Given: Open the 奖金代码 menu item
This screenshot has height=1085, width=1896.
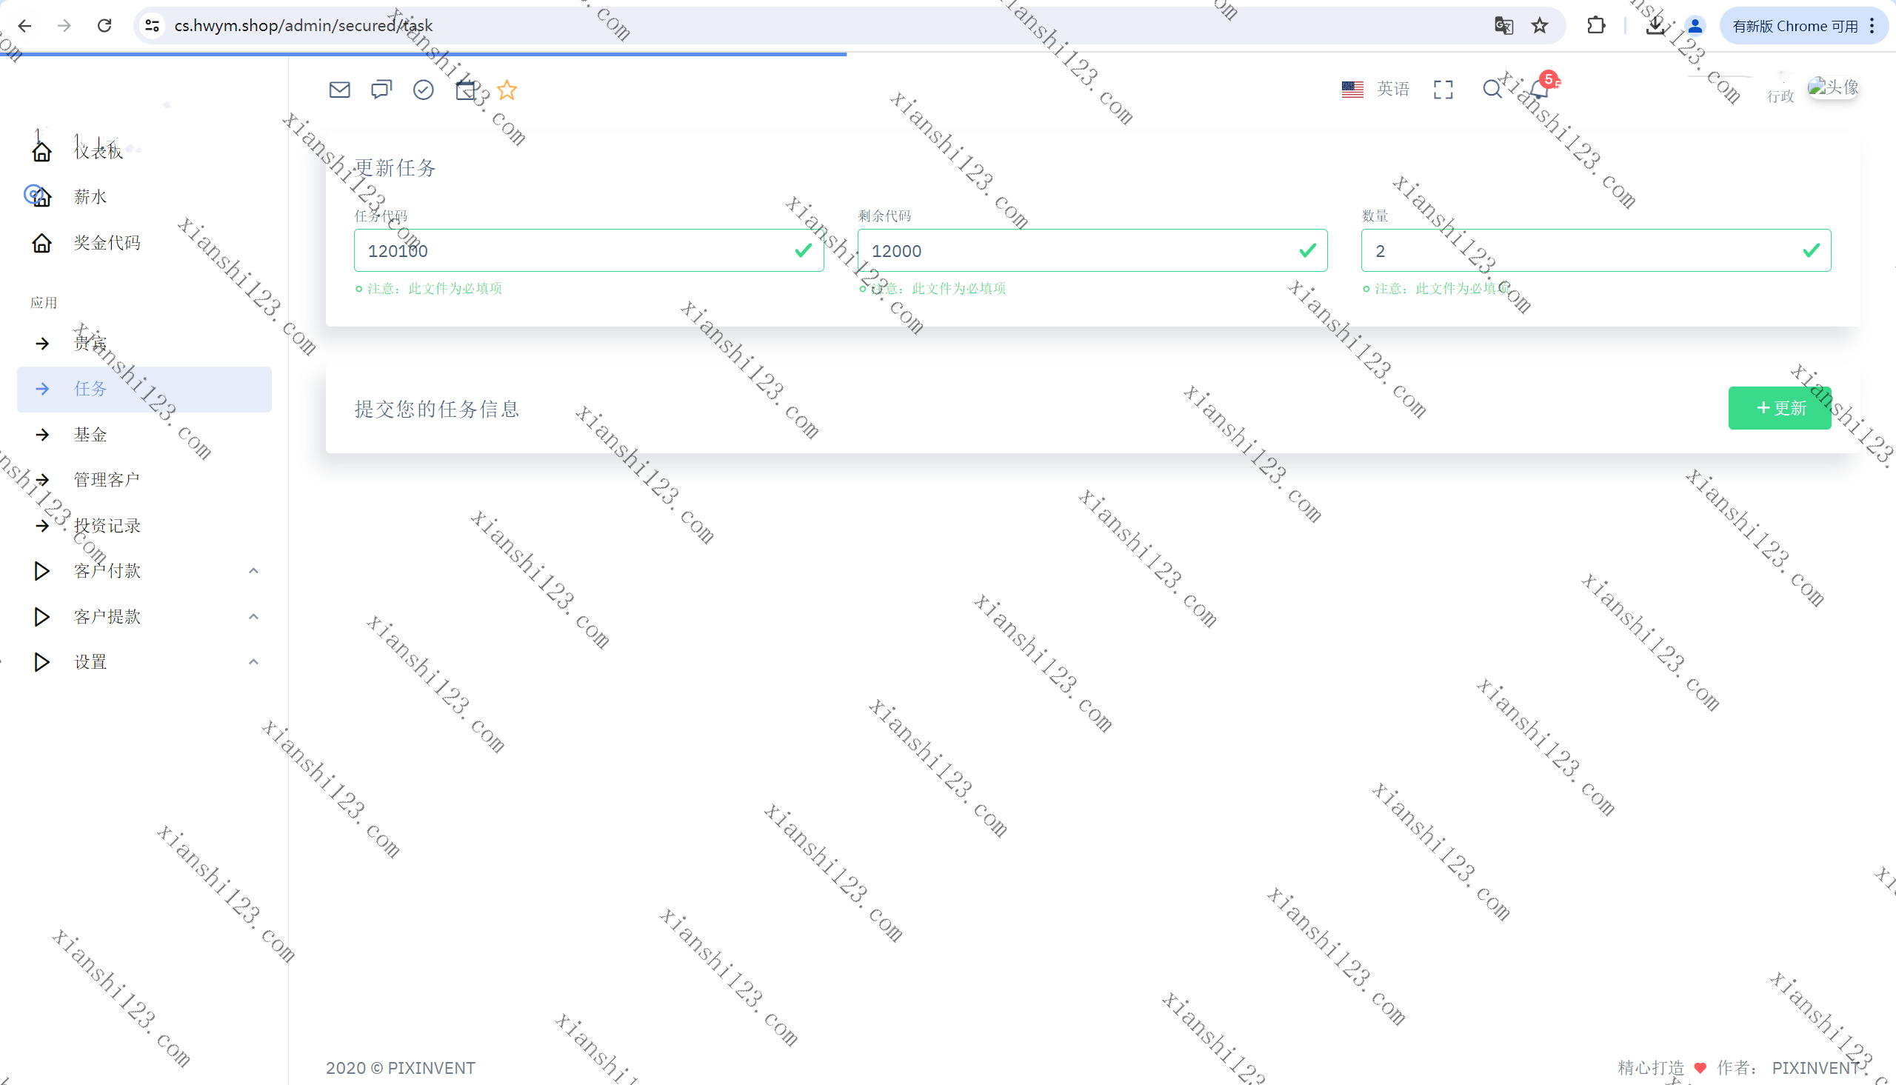Looking at the screenshot, I should [144, 243].
